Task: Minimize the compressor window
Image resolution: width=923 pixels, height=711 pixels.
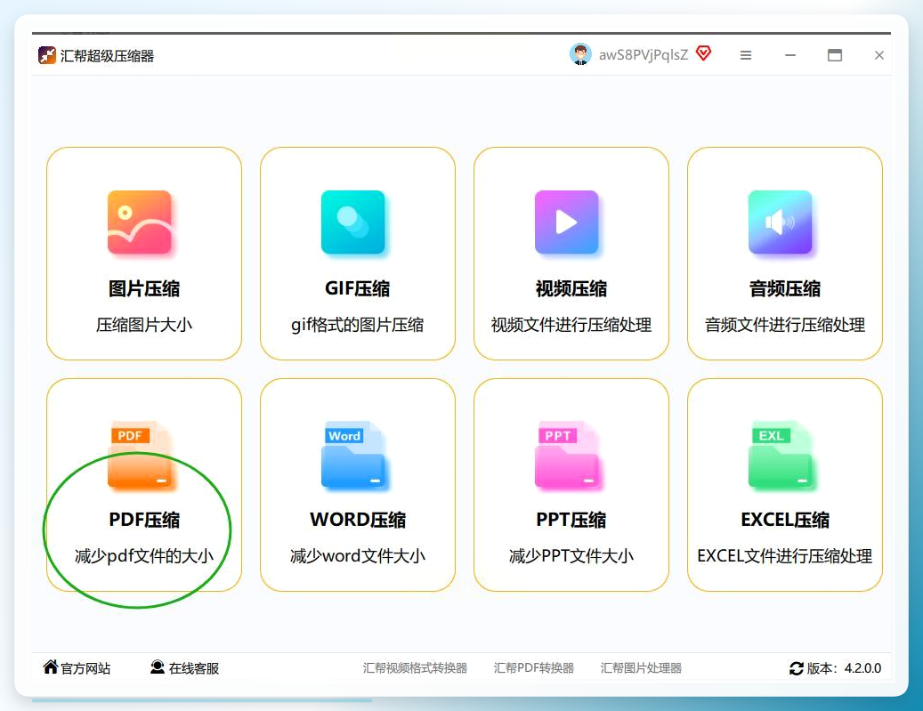Action: [790, 55]
